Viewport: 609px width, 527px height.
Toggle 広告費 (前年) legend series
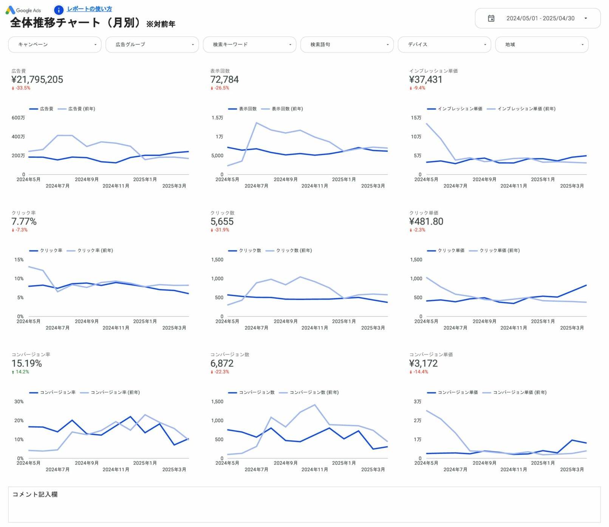coord(81,109)
